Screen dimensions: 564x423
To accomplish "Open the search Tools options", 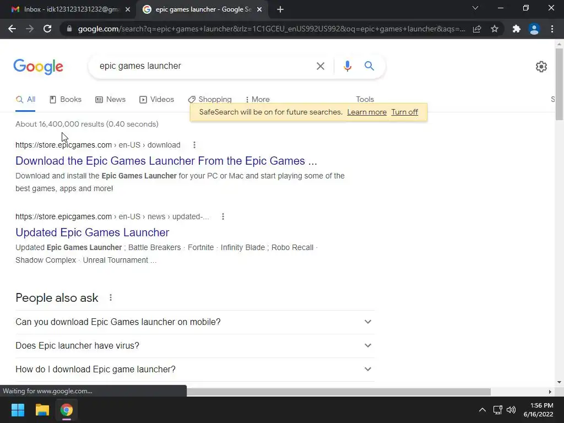I will pyautogui.click(x=365, y=99).
